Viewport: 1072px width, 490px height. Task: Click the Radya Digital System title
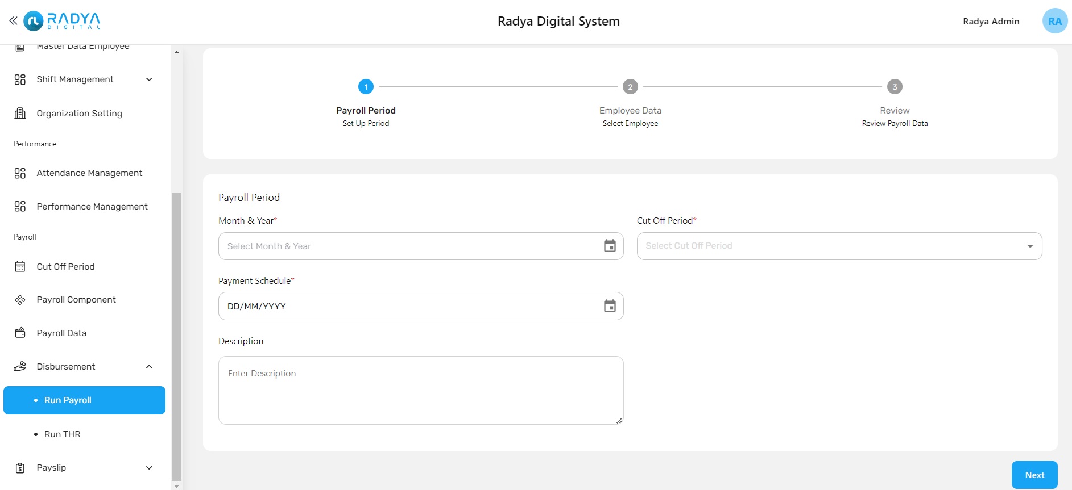pyautogui.click(x=558, y=22)
